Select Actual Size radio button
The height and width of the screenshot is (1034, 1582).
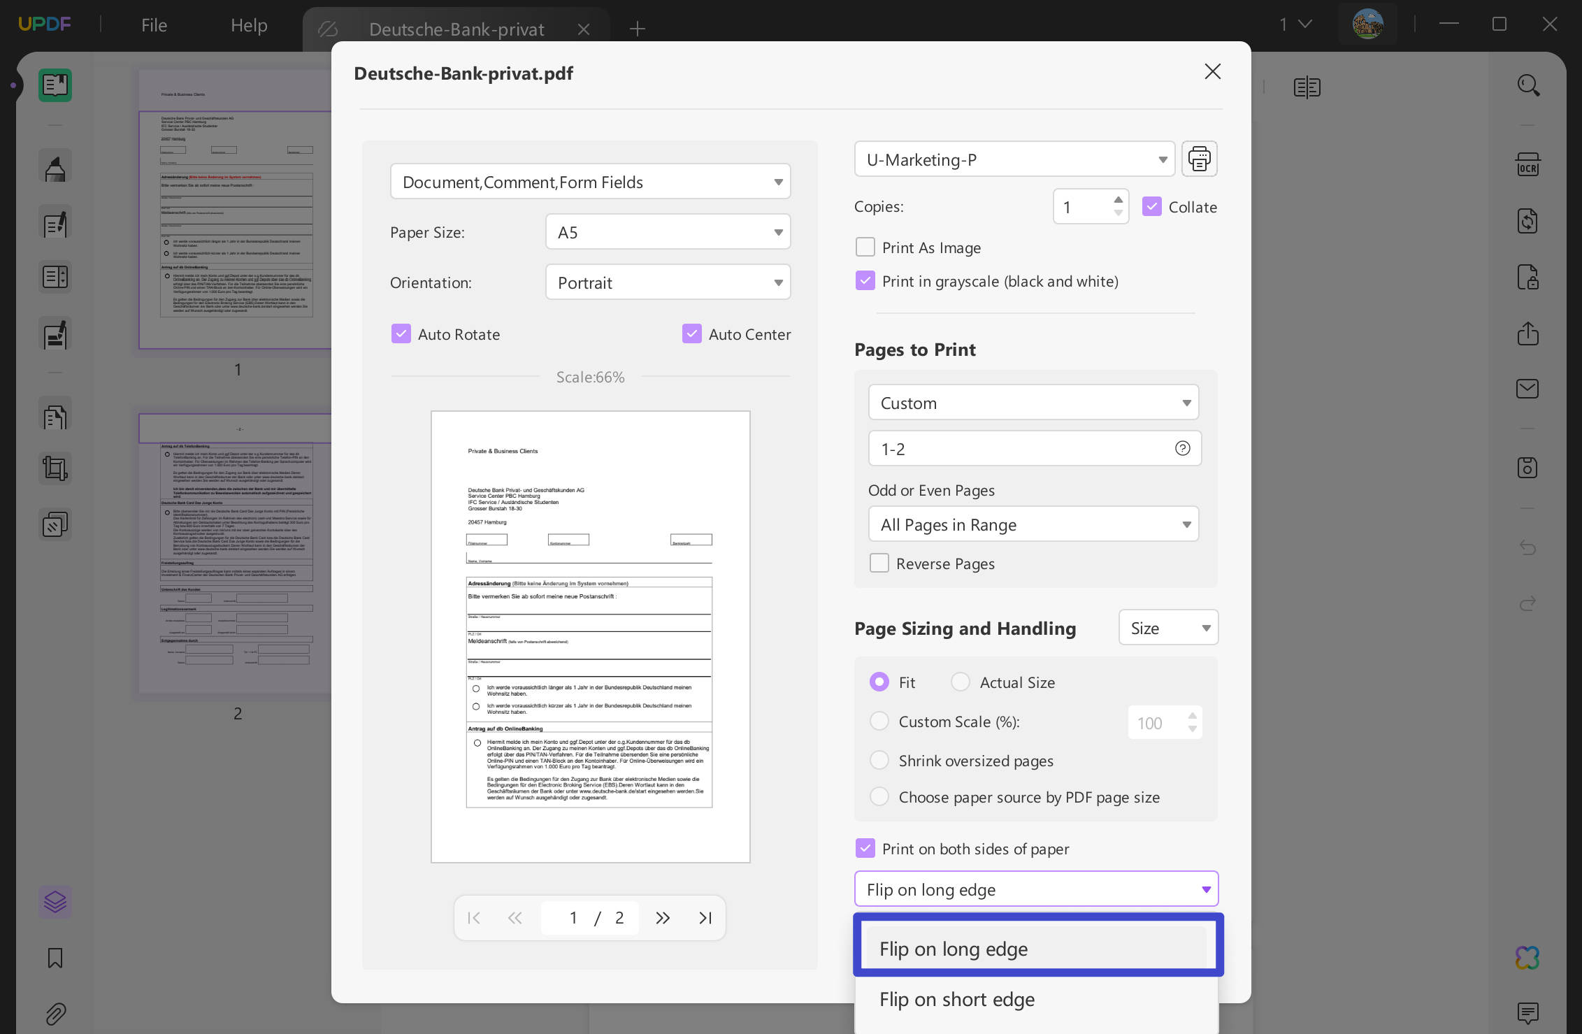pyautogui.click(x=961, y=682)
